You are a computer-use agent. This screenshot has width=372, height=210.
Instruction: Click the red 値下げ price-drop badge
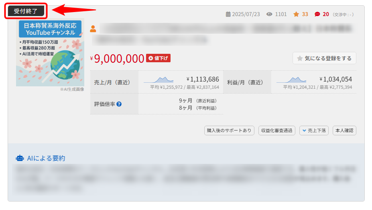click(x=159, y=58)
